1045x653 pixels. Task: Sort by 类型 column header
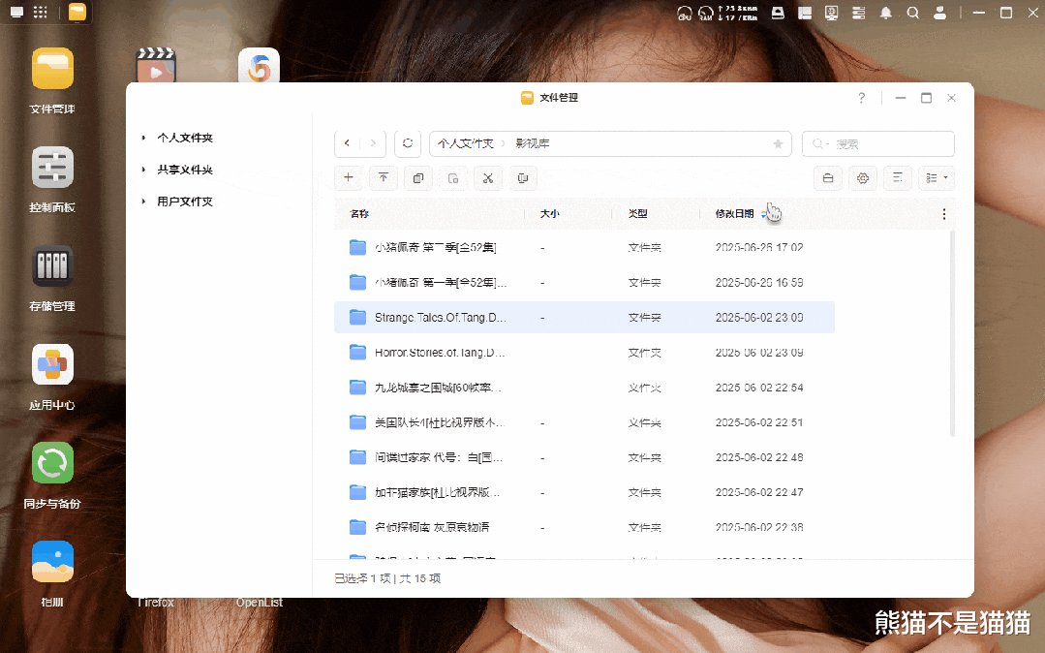[x=638, y=214]
